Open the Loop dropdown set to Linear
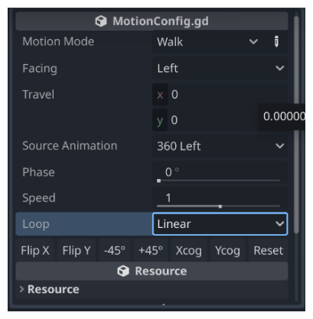This screenshot has height=319, width=313. 220,224
